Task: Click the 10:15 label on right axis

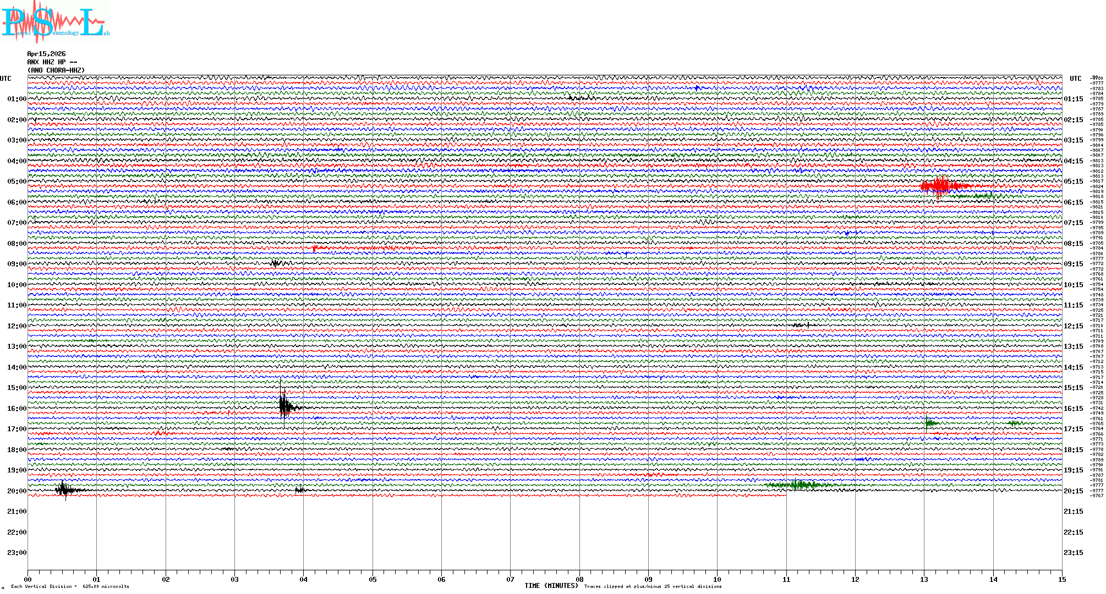Action: (1073, 285)
